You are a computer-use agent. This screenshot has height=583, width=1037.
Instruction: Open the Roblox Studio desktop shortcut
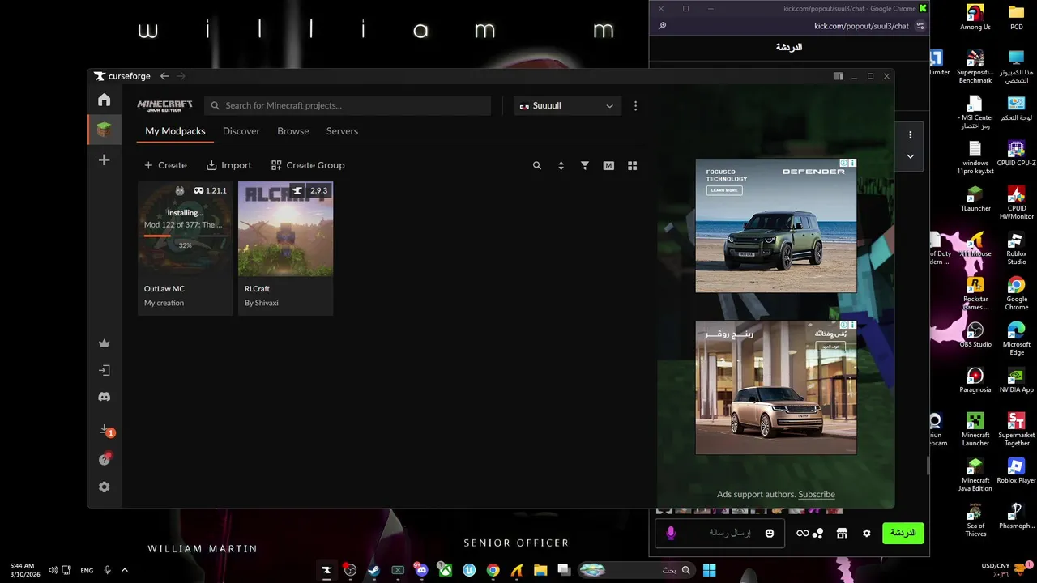click(x=1016, y=248)
